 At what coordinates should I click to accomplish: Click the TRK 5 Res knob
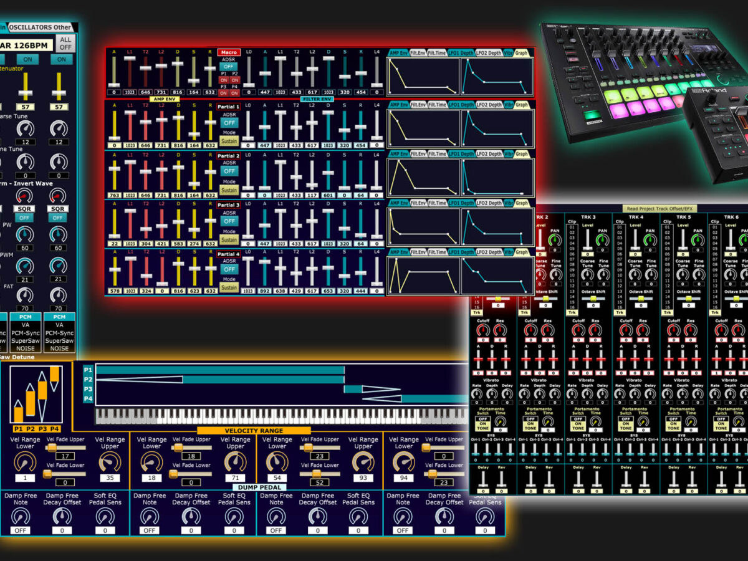tap(690, 330)
